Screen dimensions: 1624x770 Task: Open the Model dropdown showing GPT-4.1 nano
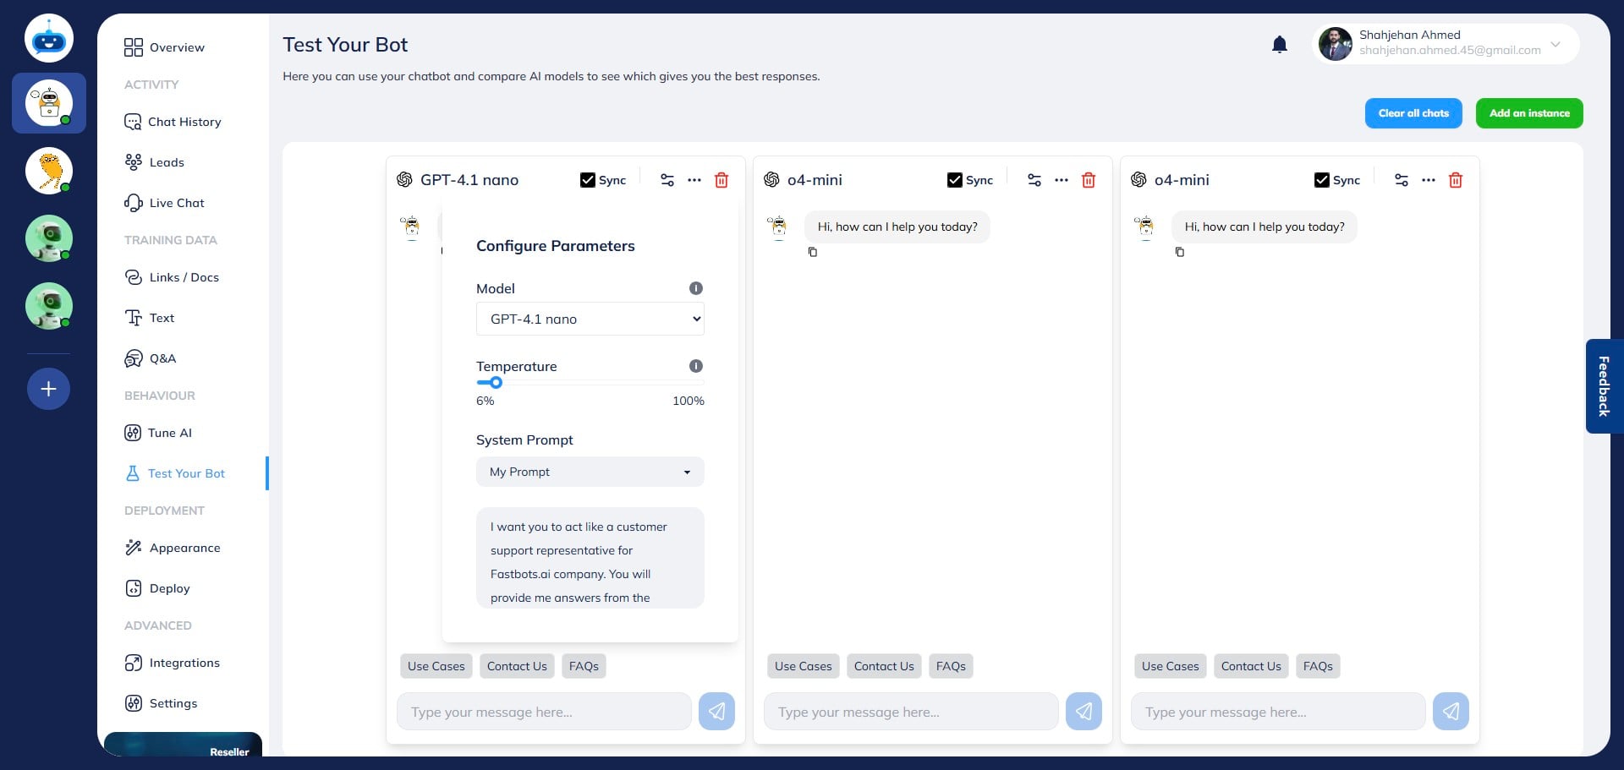click(x=590, y=319)
